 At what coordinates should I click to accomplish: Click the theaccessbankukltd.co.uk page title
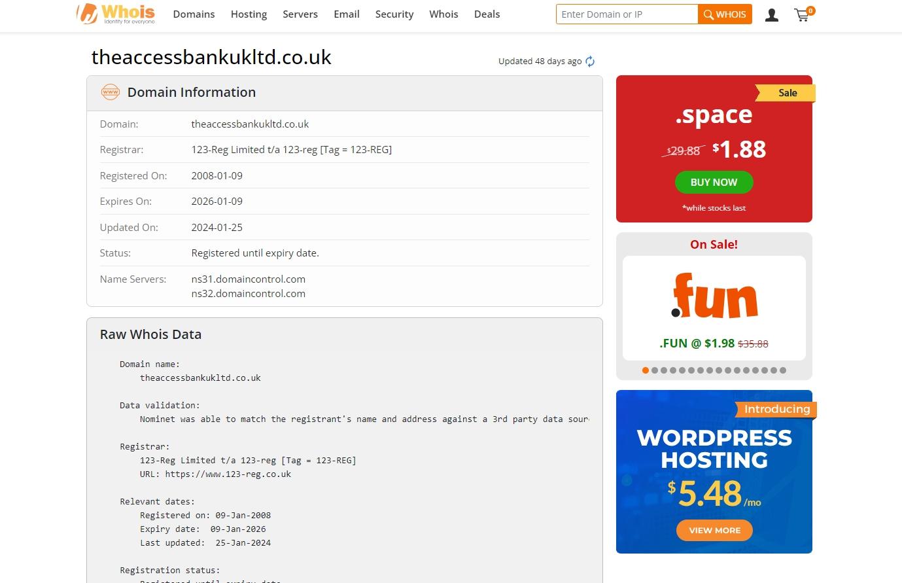point(211,58)
